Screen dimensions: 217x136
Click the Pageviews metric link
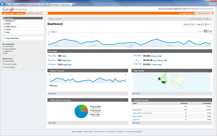66,60
